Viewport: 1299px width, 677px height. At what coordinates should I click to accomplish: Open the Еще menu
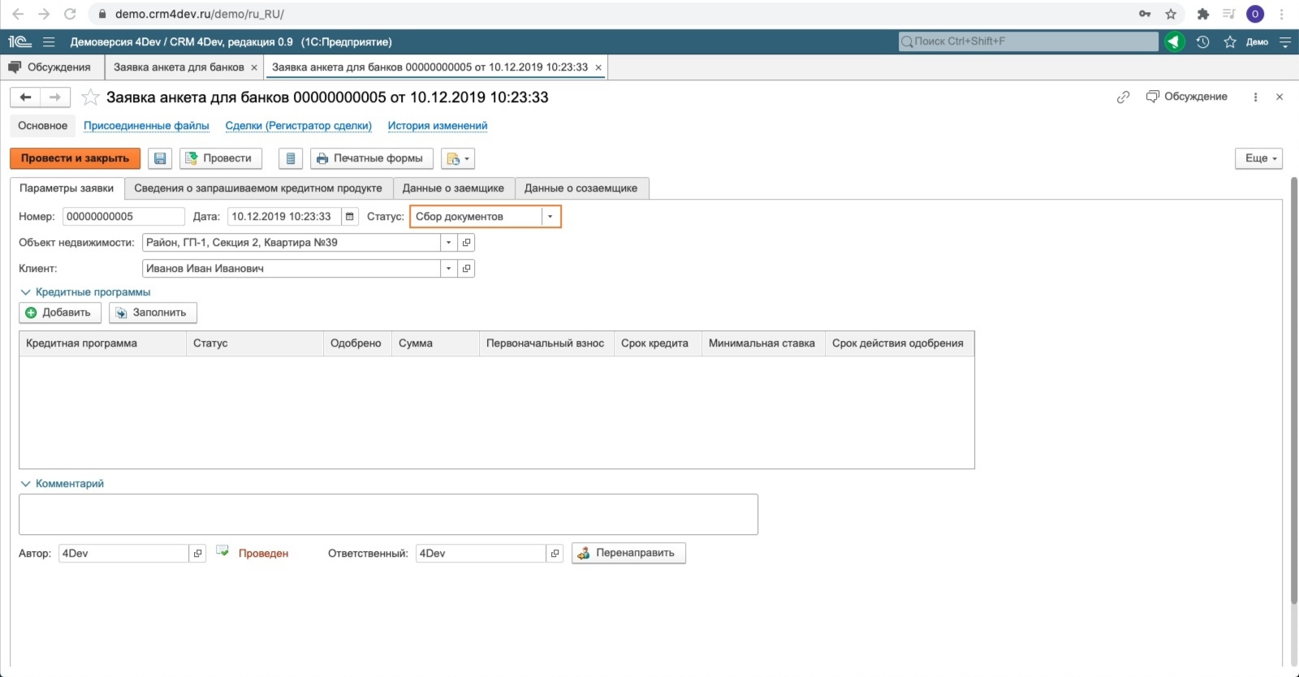[x=1259, y=158]
